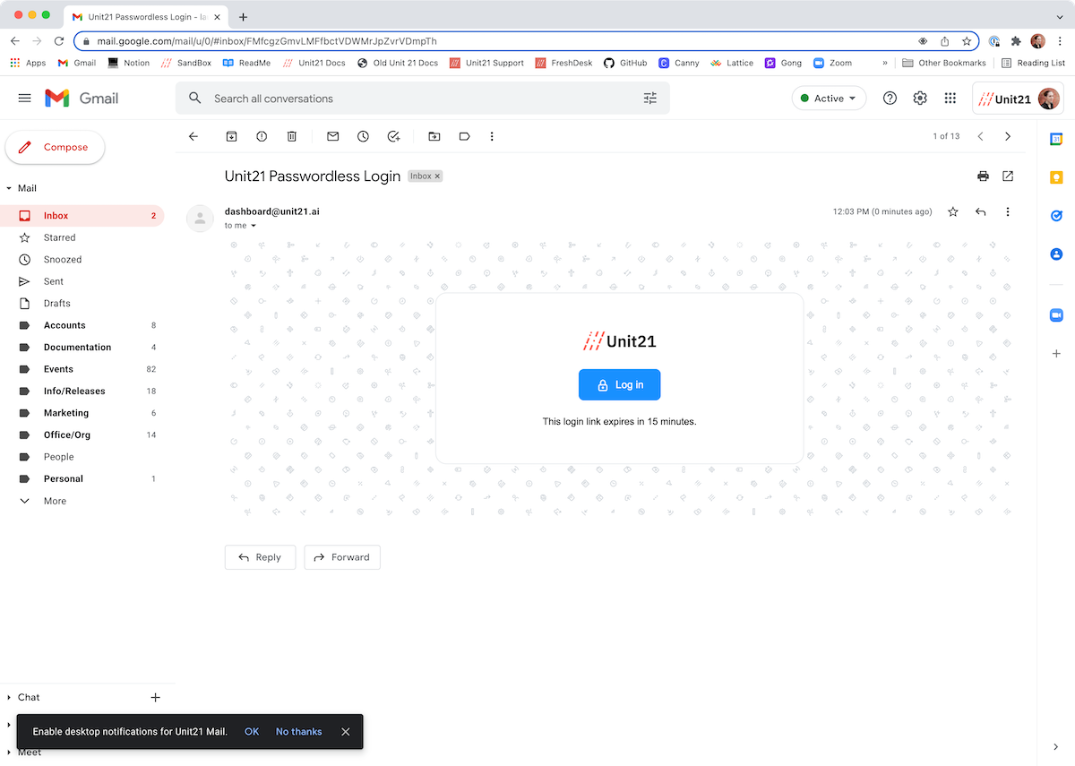Open the Unit21 Docs bookmark

pos(314,63)
